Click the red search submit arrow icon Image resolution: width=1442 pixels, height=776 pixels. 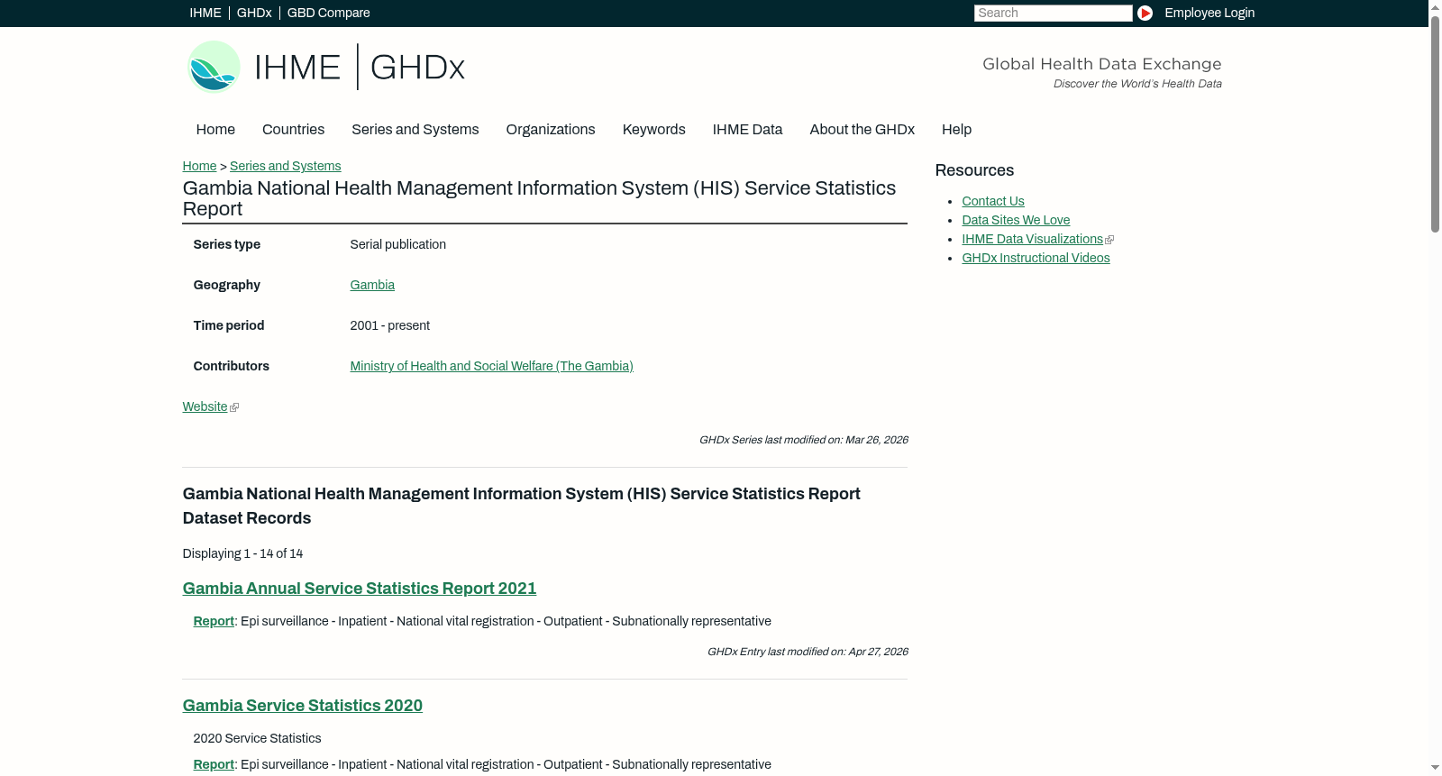click(x=1145, y=13)
